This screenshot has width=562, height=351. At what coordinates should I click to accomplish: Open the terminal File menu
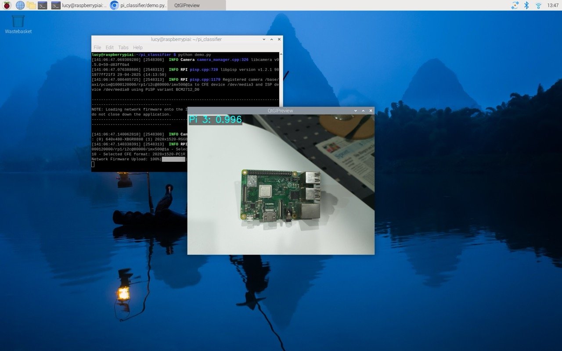coord(97,47)
